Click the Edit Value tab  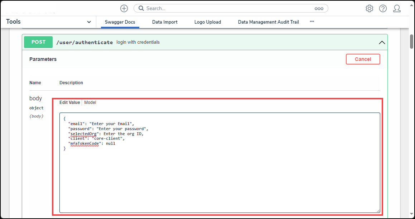[x=70, y=103]
